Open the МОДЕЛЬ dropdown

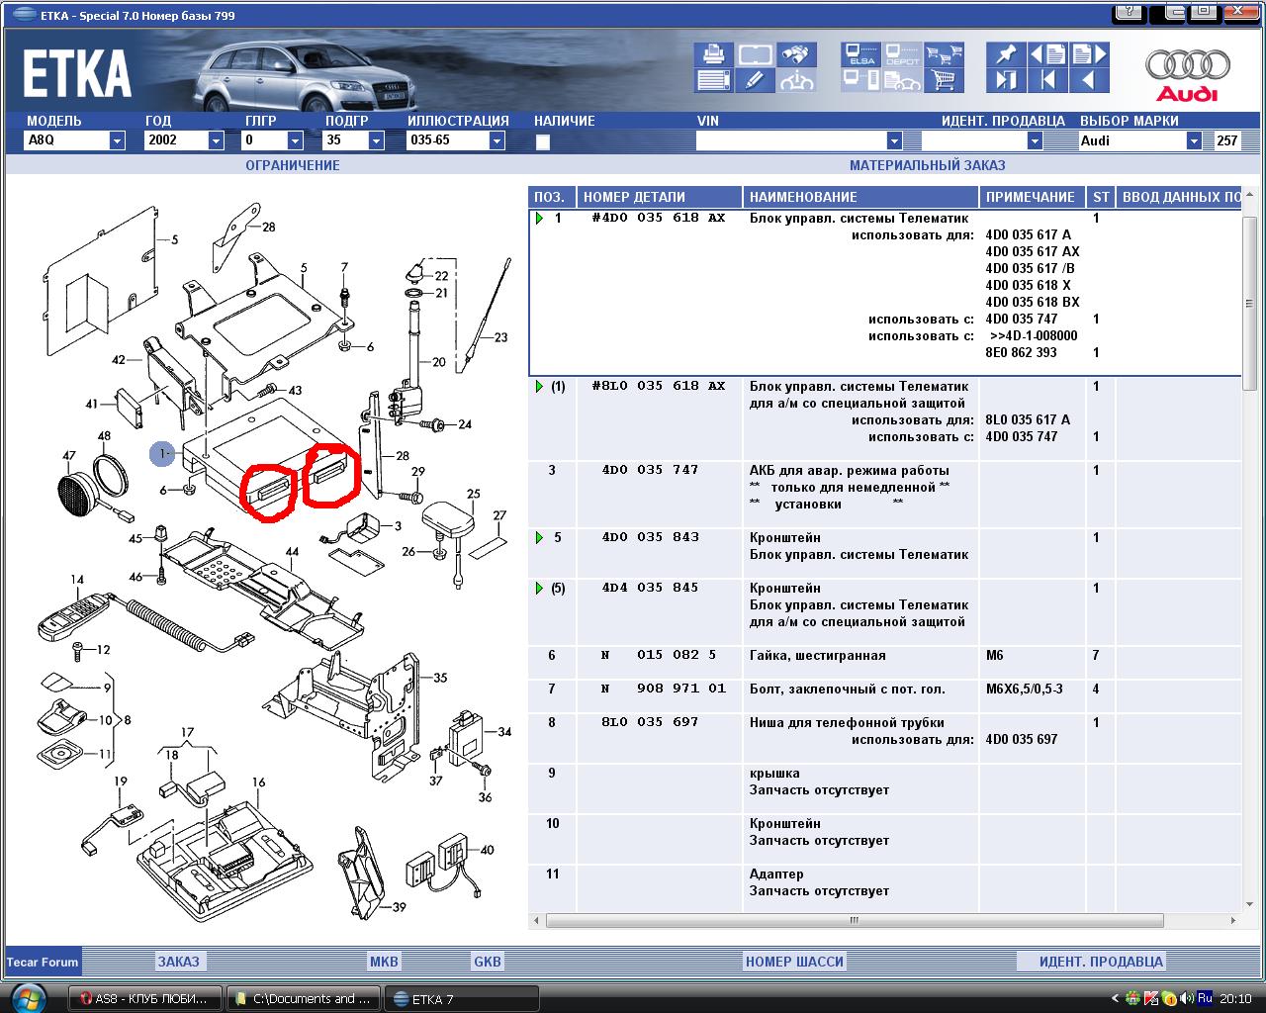click(x=117, y=140)
